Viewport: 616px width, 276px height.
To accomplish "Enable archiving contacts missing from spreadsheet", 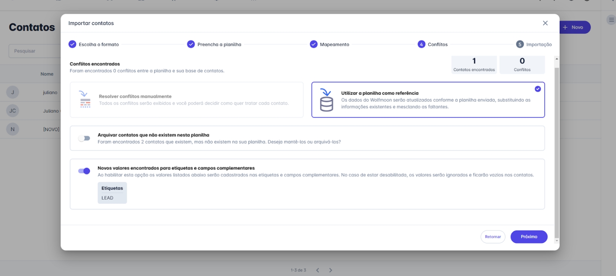I will pos(84,138).
